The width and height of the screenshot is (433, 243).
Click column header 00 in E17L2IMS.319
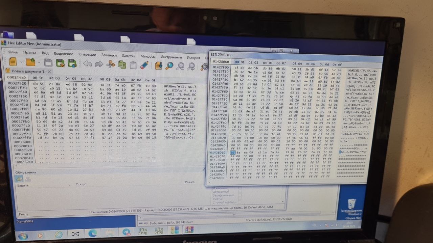pos(237,62)
